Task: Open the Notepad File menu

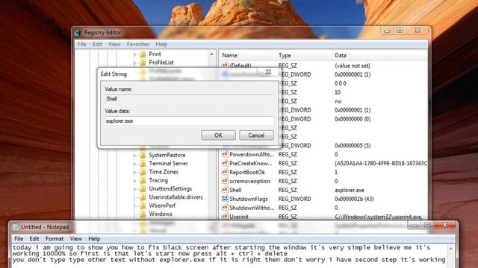Action: click(19, 239)
